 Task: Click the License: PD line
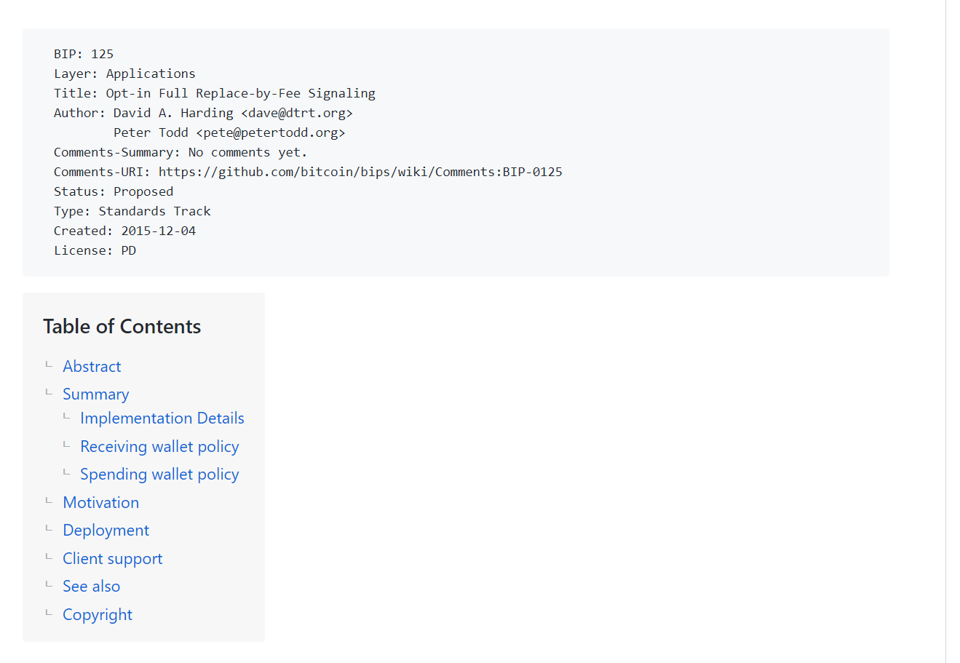point(95,250)
